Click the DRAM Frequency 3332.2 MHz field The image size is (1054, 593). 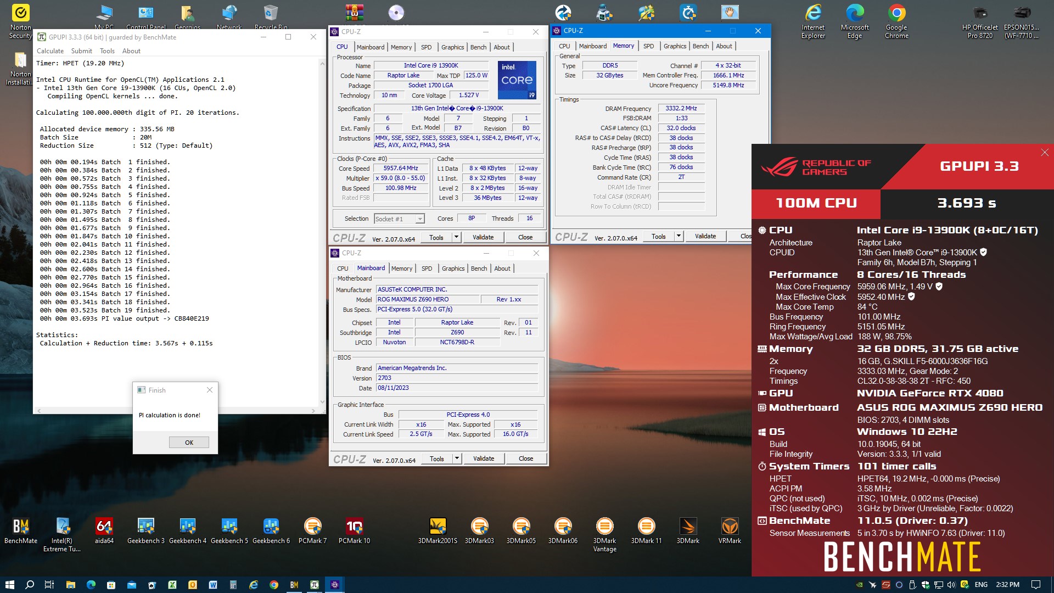click(x=681, y=109)
